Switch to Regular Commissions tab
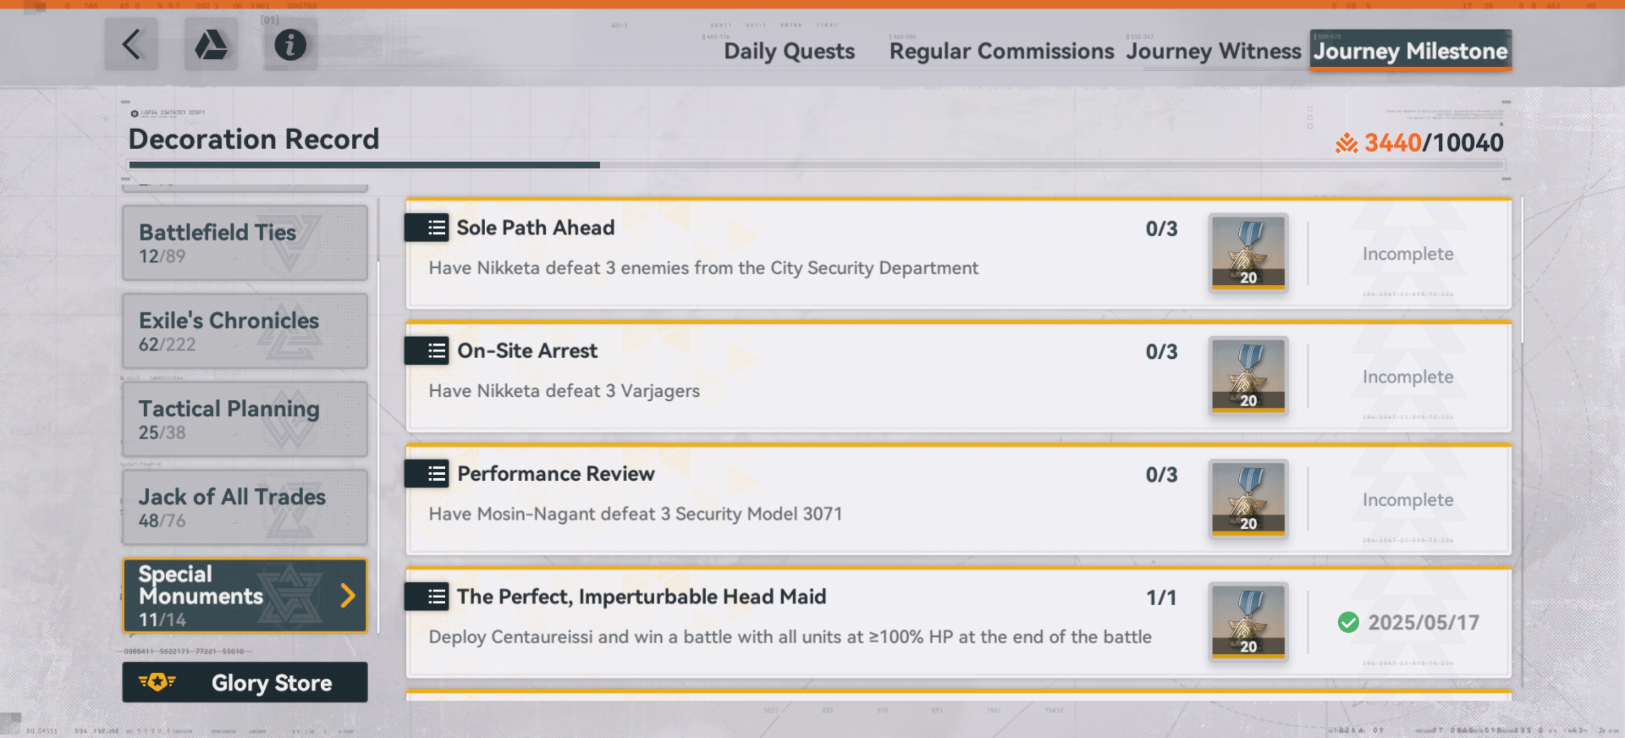Image resolution: width=1625 pixels, height=738 pixels. pyautogui.click(x=1001, y=51)
